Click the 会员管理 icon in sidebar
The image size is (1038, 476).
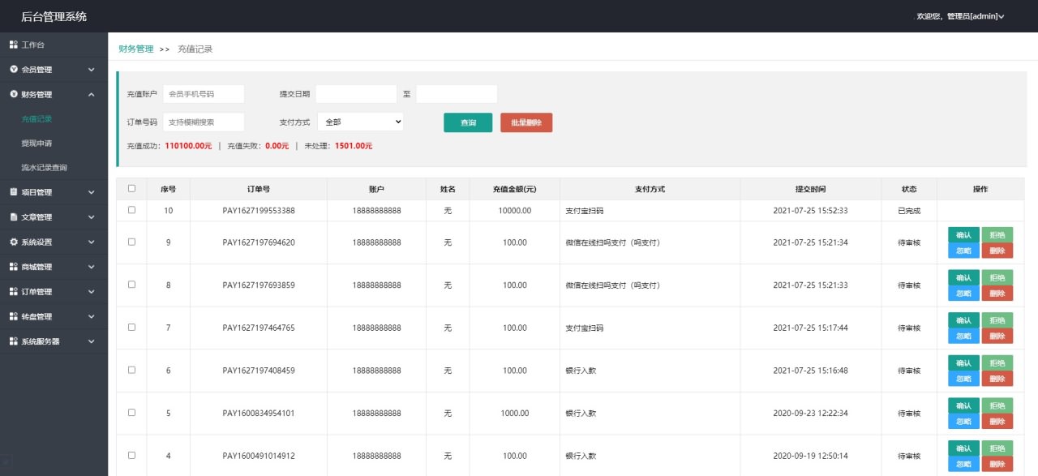14,70
